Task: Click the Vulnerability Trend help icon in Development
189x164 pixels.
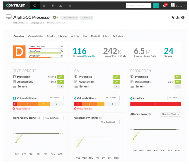Action: click(38, 118)
